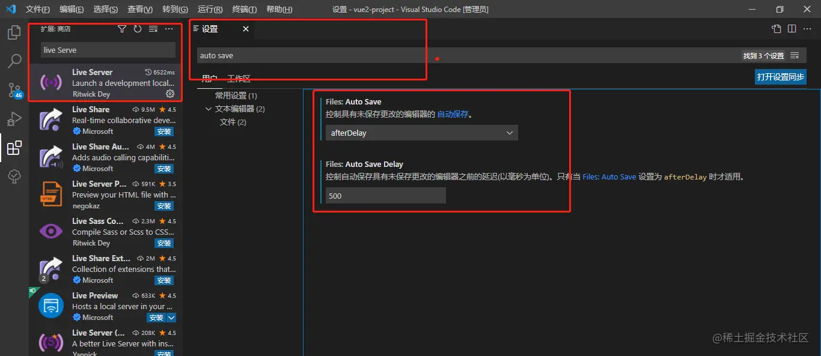Refresh the extensions list
Image resolution: width=821 pixels, height=356 pixels.
coord(138,29)
